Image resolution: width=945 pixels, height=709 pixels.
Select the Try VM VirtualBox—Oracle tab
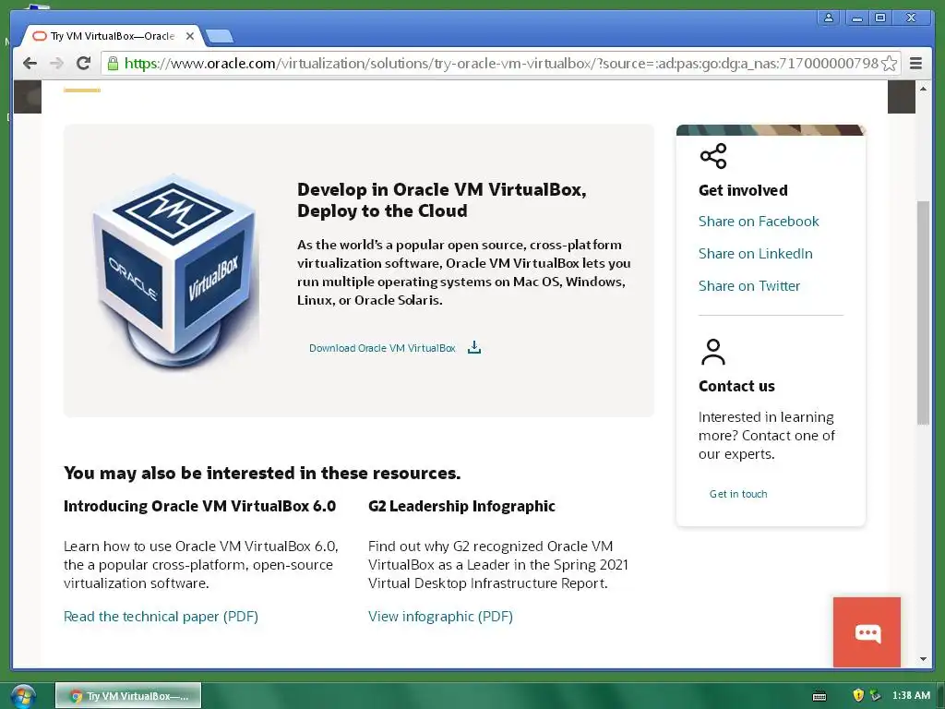(x=112, y=36)
